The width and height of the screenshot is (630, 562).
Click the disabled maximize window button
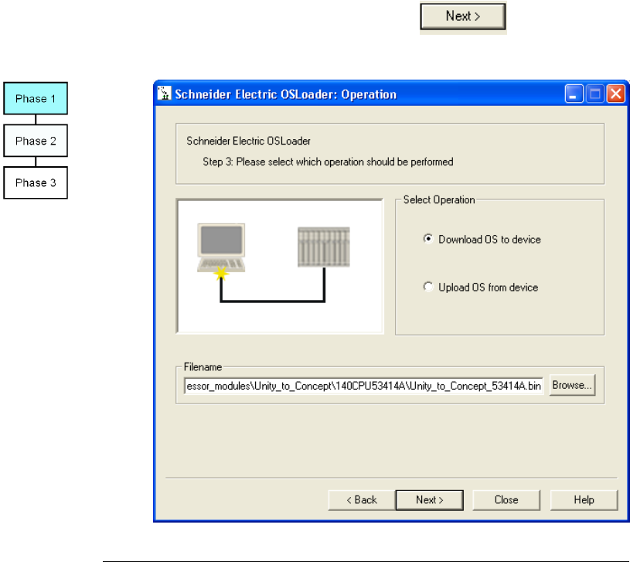[594, 94]
